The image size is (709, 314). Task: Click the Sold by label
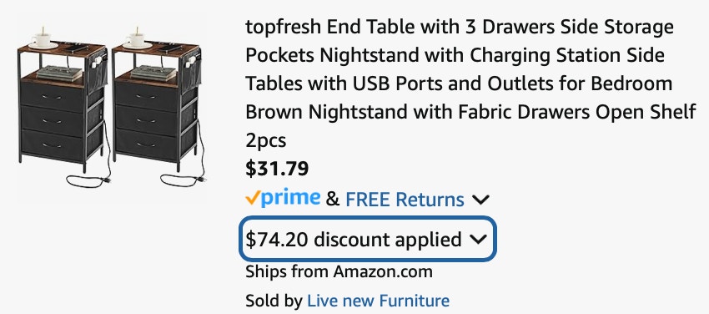click(x=274, y=301)
